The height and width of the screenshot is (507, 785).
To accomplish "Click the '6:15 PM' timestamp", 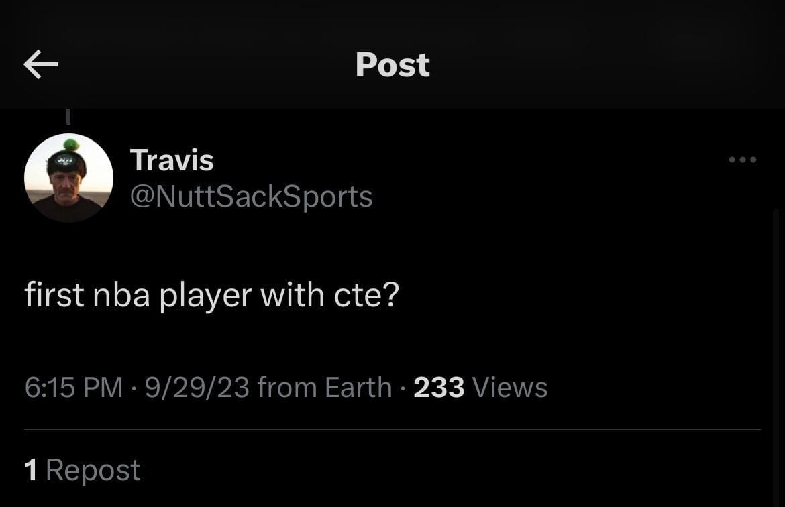I will [72, 386].
